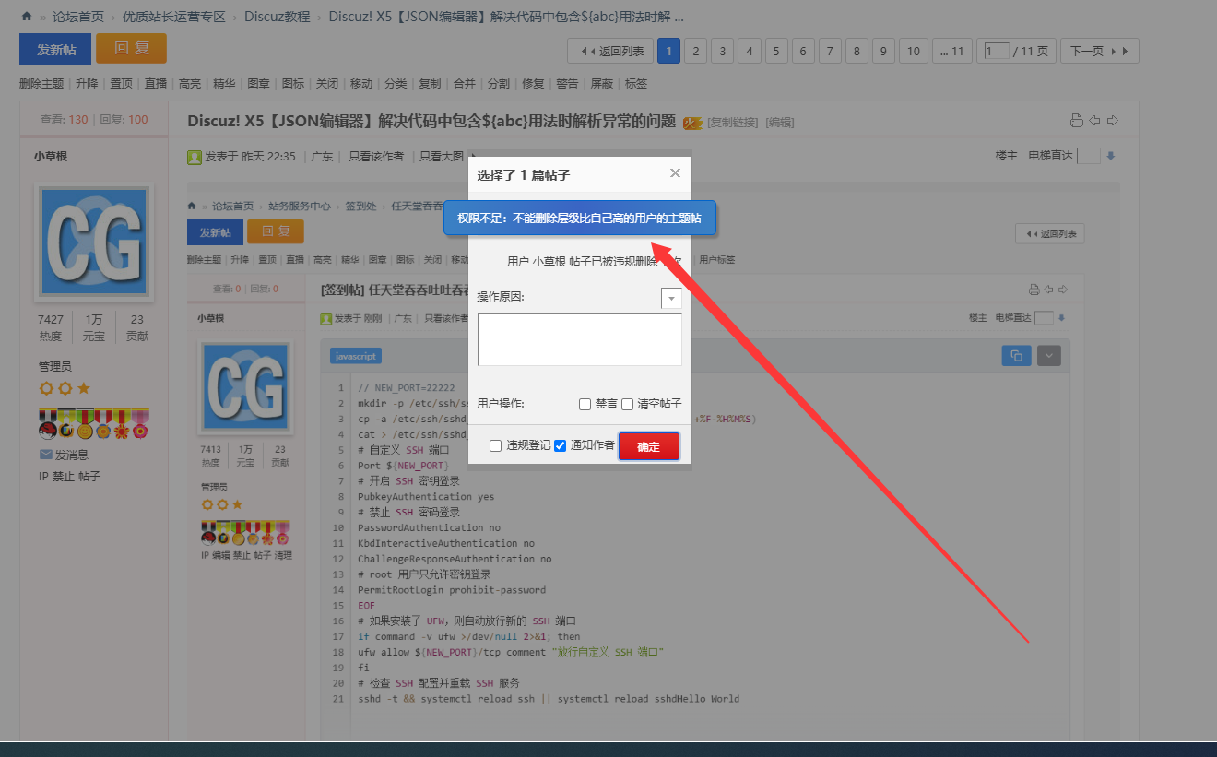The image size is (1217, 757).
Task: Jump to last page via '... 11'
Action: [951, 51]
